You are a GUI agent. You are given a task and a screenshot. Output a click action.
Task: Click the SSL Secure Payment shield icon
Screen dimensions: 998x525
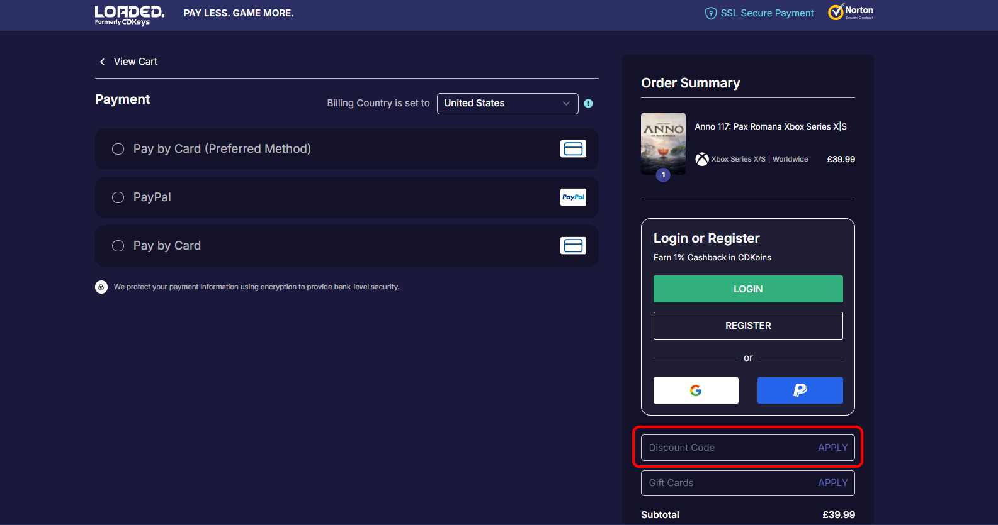[710, 13]
